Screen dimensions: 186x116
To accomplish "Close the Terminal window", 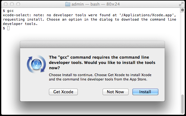I will [x=6, y=4].
